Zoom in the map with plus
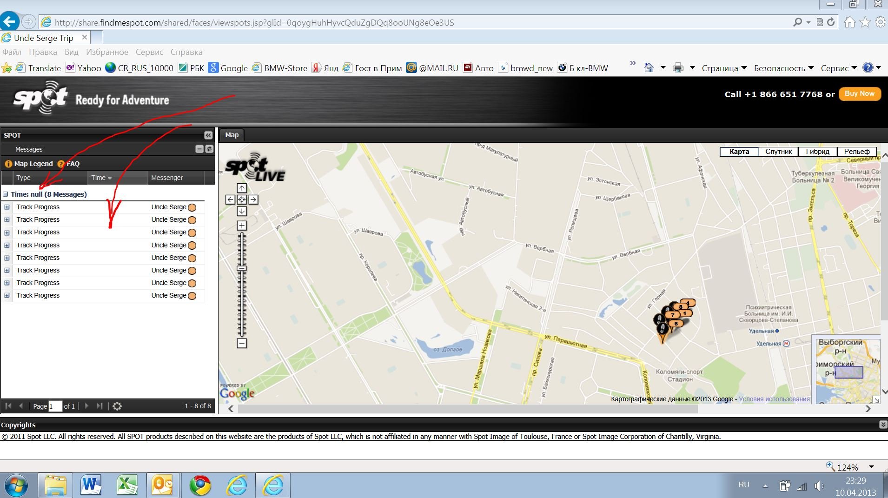888x498 pixels. [x=242, y=226]
